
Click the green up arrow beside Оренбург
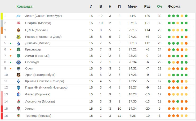11,62
